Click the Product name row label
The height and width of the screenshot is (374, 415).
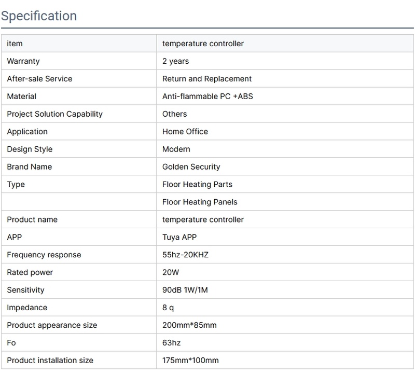[32, 220]
